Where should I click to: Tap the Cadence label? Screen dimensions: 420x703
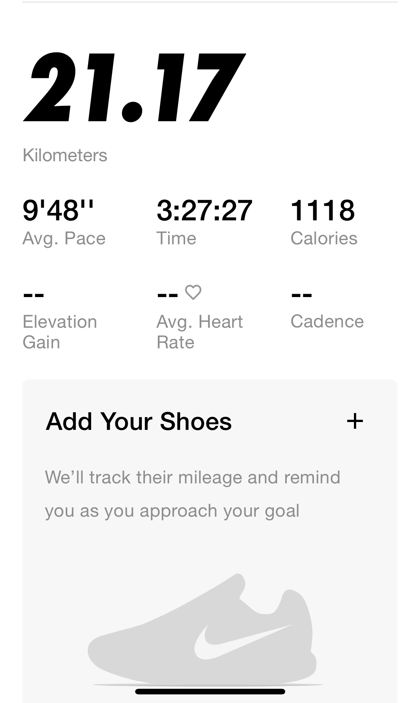(x=327, y=321)
